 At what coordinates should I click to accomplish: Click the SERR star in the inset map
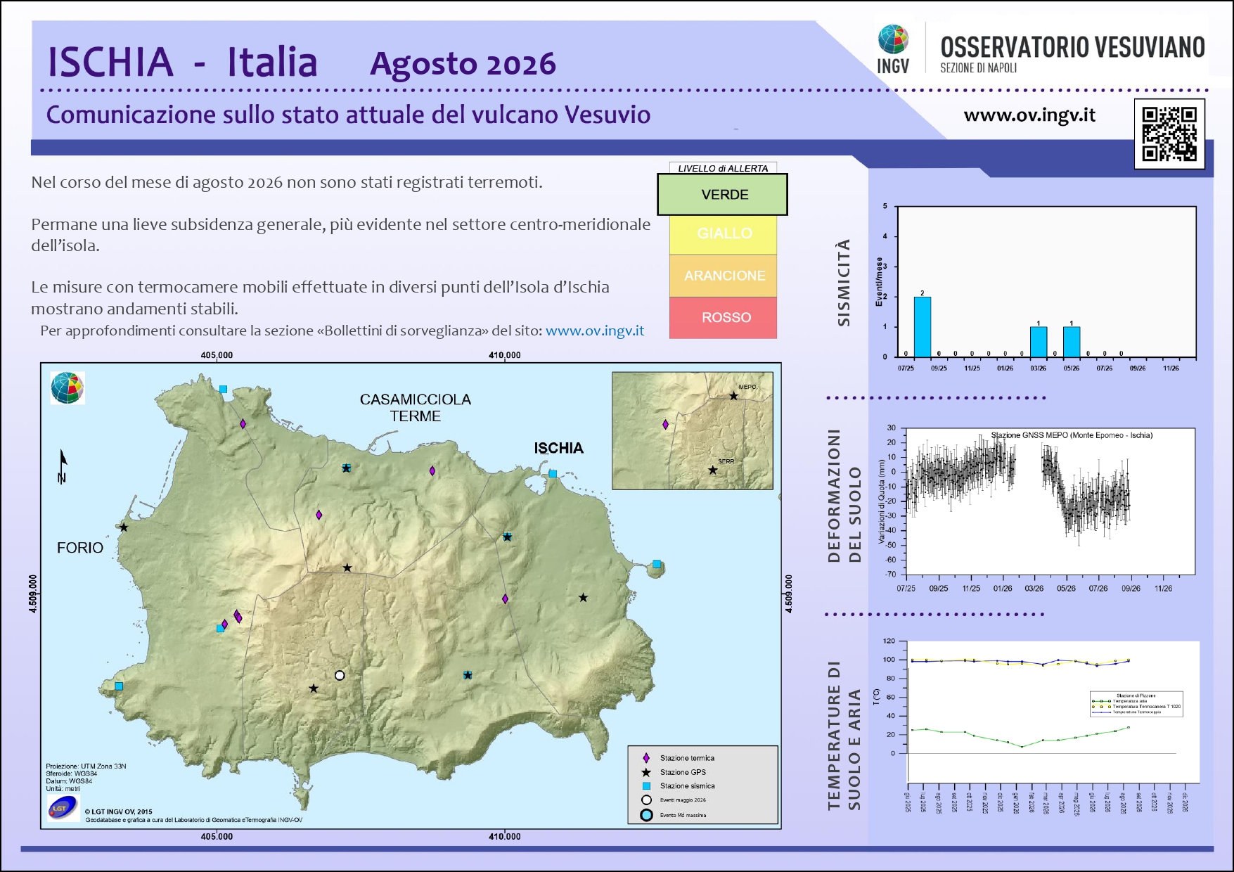coord(712,470)
